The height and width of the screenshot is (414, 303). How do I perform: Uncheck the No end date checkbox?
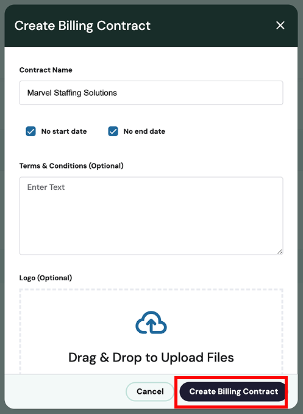[x=113, y=131]
